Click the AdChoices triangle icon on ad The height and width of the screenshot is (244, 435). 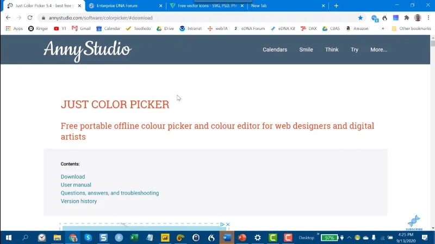[222, 224]
